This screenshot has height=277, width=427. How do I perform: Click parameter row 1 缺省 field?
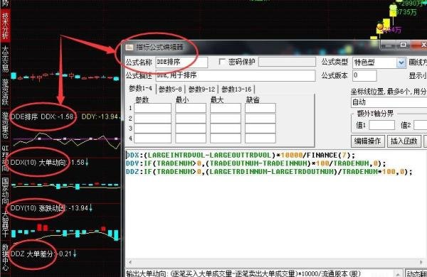click(260, 108)
